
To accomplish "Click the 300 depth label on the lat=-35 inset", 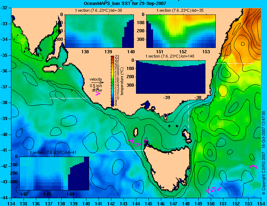I will [x=141, y=39].
